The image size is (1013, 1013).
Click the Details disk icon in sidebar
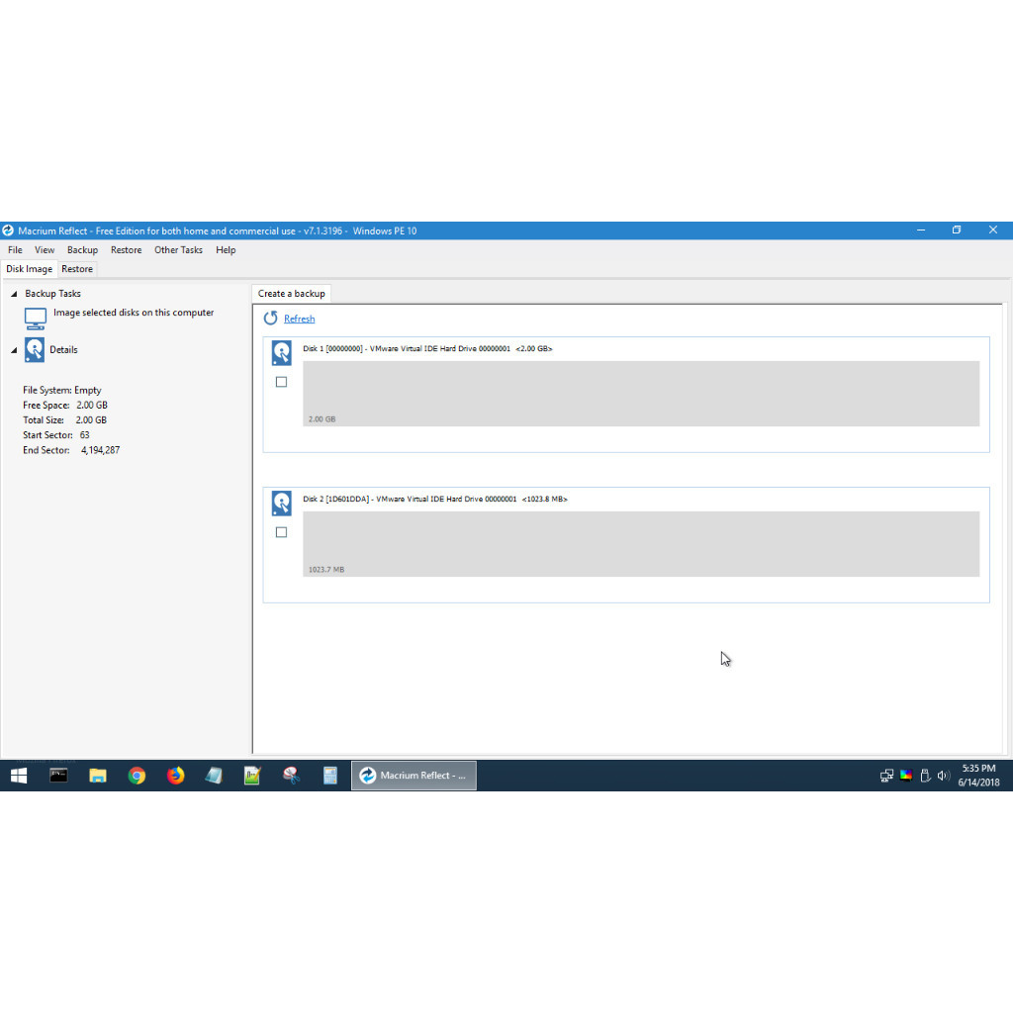click(x=36, y=350)
